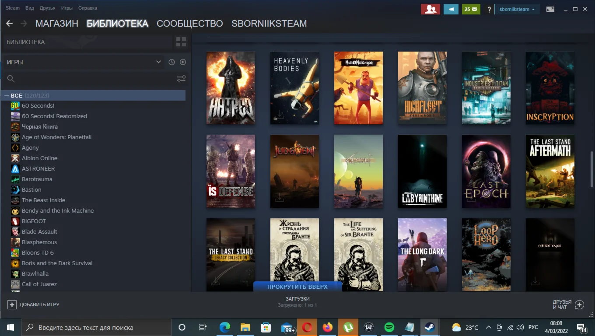
Task: Switch library to grid collections view
Action: (181, 42)
